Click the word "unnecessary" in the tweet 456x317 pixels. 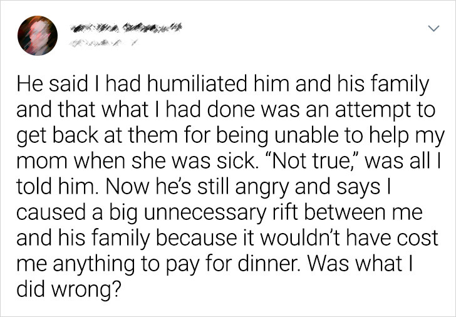(x=205, y=212)
